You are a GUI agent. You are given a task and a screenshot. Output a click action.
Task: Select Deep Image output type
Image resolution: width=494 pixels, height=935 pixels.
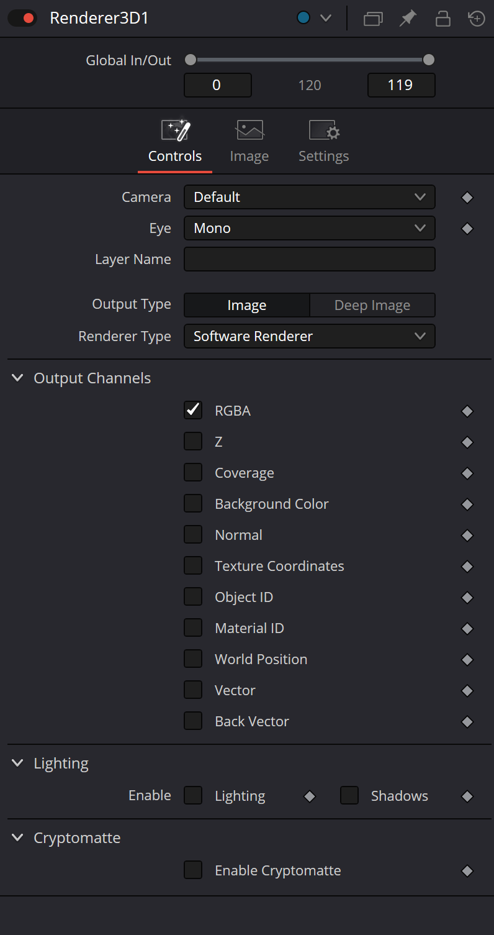tap(372, 305)
